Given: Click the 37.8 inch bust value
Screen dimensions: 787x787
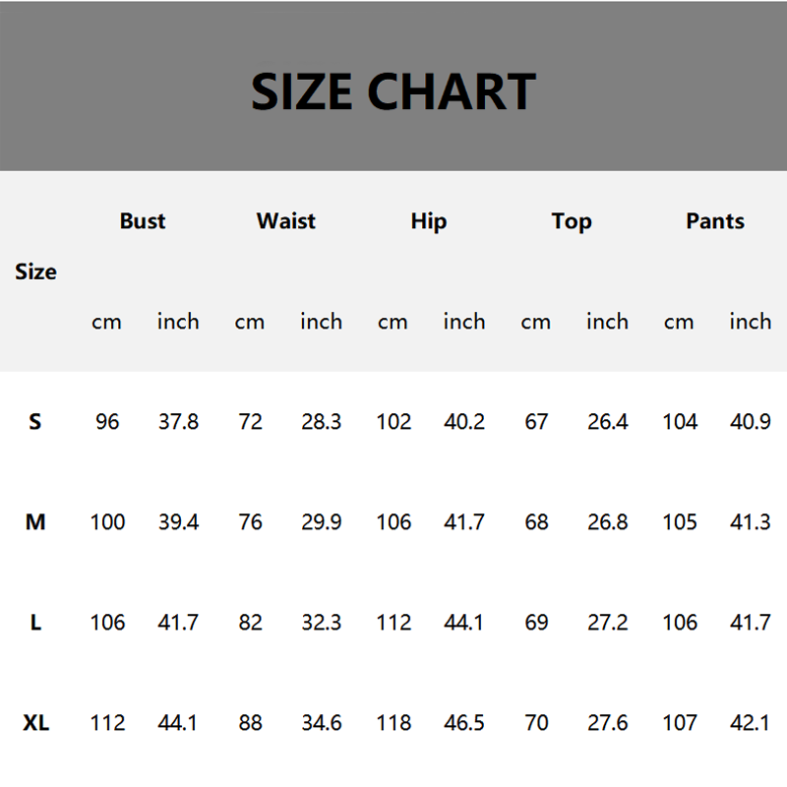Looking at the screenshot, I should [178, 422].
